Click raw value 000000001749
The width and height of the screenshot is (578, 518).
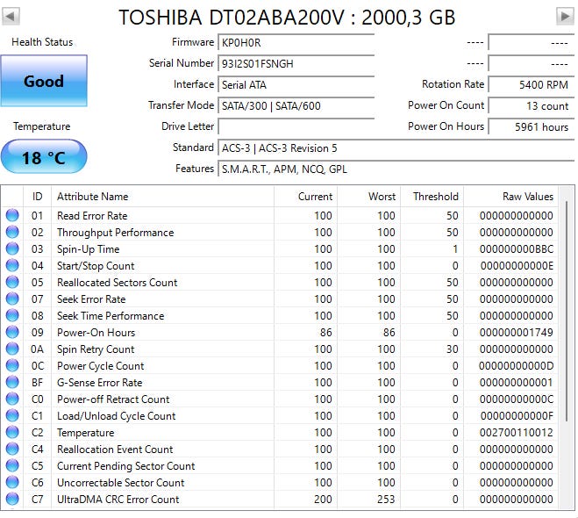point(517,333)
